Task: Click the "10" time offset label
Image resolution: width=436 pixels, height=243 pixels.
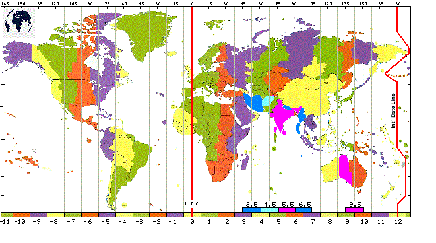Action: [x=364, y=222]
